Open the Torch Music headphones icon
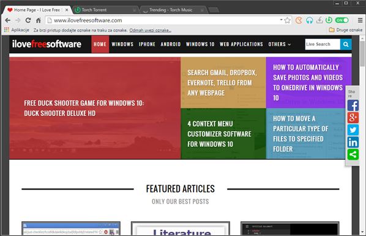Image resolution: width=366 pixels, height=236 pixels. [309, 21]
